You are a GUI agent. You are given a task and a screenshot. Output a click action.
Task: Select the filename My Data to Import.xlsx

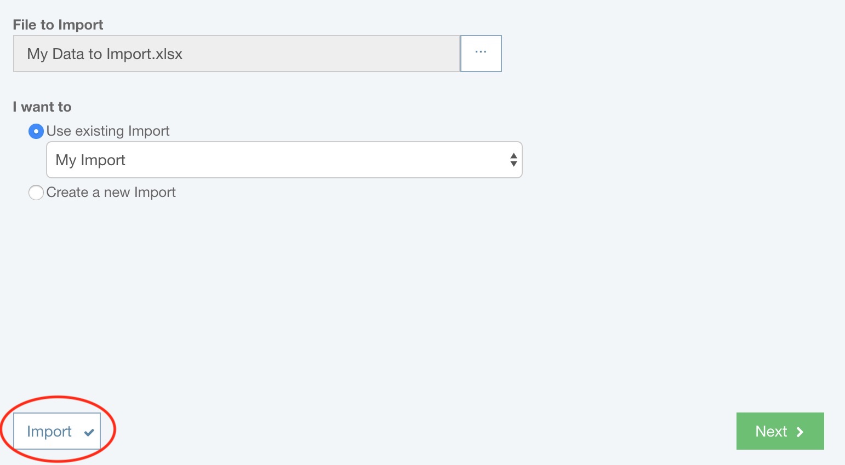click(105, 54)
